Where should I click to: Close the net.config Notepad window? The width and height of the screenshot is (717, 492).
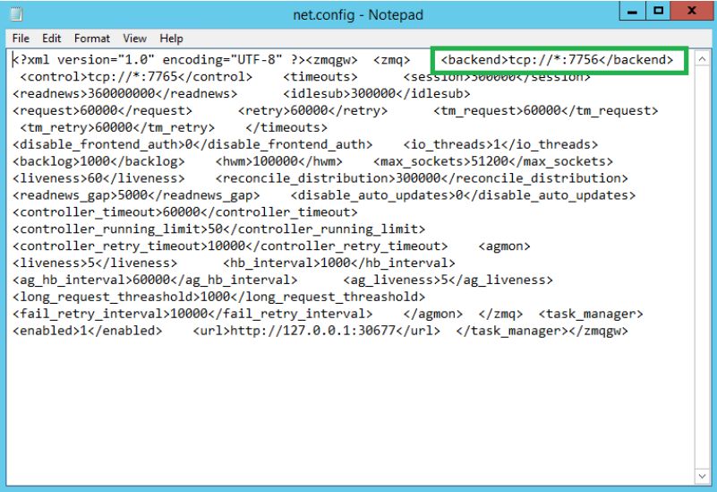point(692,11)
